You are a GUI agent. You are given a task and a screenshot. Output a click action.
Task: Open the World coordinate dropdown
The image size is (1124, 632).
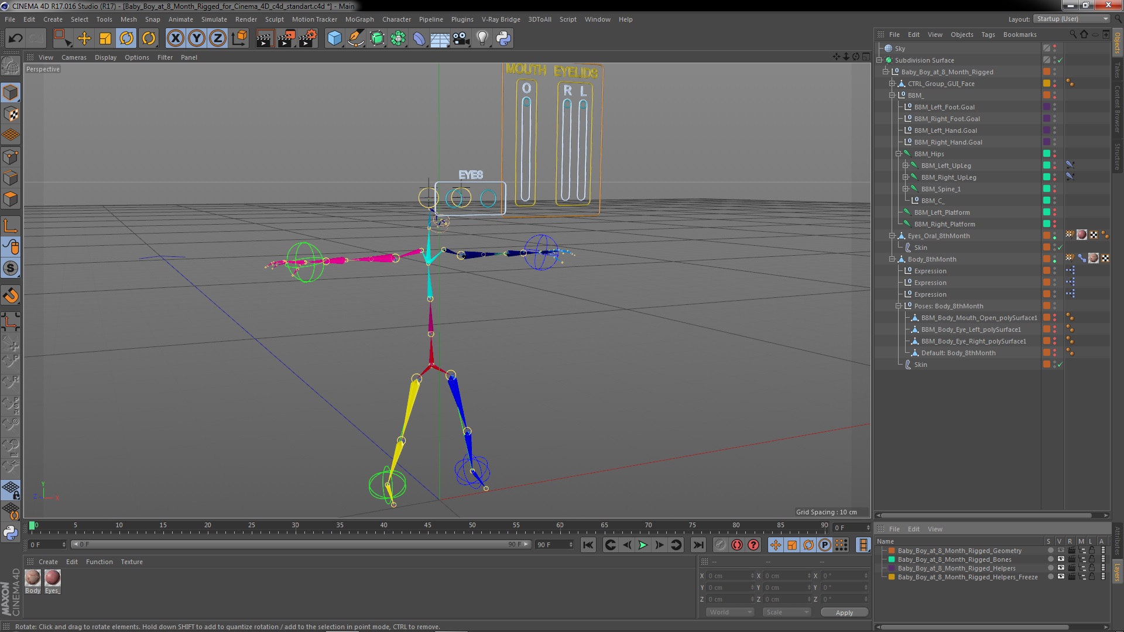click(730, 612)
